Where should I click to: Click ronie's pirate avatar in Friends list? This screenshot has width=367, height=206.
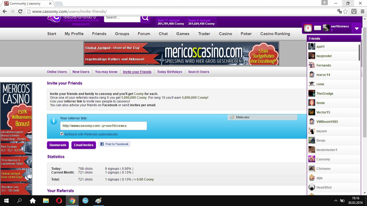coord(312,84)
